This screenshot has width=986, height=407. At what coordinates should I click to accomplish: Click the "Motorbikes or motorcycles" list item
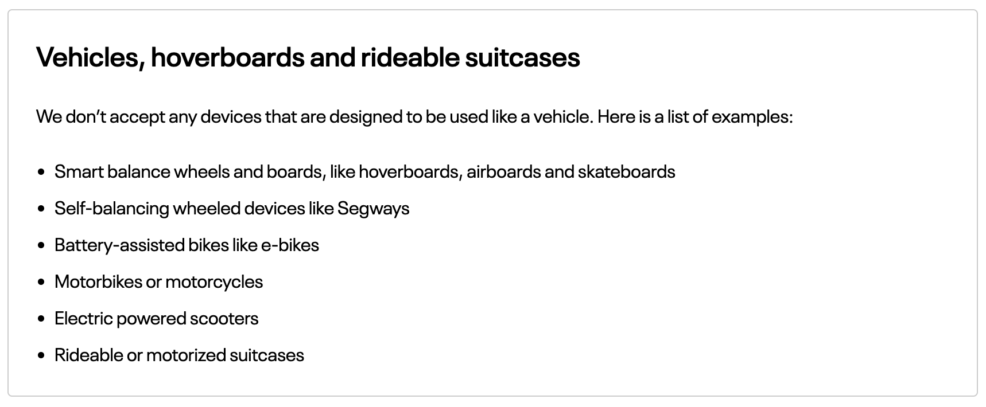coord(158,282)
